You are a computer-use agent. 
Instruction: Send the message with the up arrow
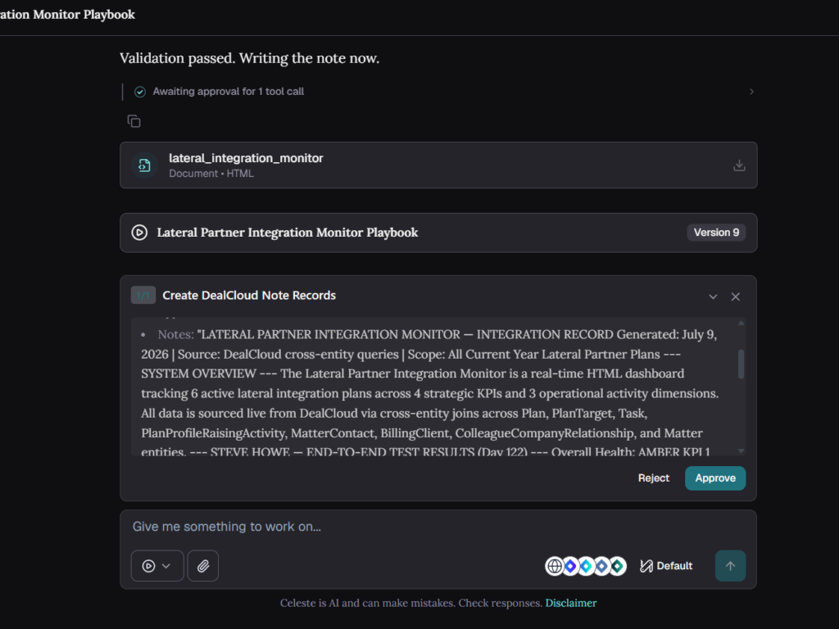730,566
